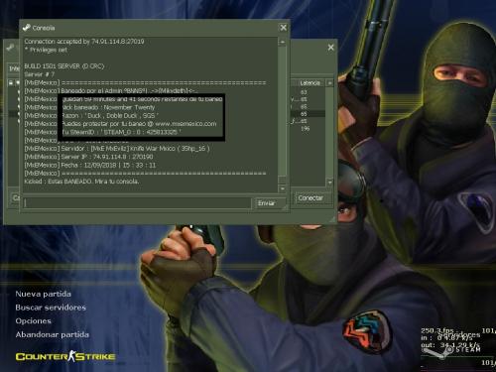The height and width of the screenshot is (372, 496).
Task: Click the console scrollbar up arrow
Action: [283, 42]
